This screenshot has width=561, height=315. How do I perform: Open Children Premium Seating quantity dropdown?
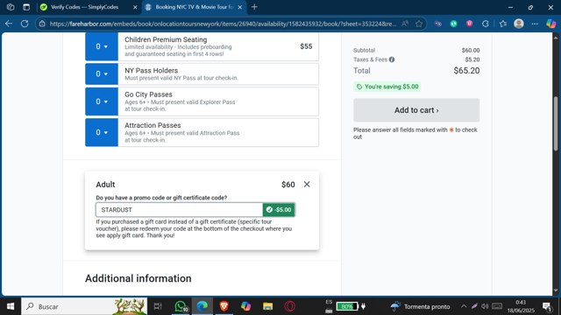[102, 46]
